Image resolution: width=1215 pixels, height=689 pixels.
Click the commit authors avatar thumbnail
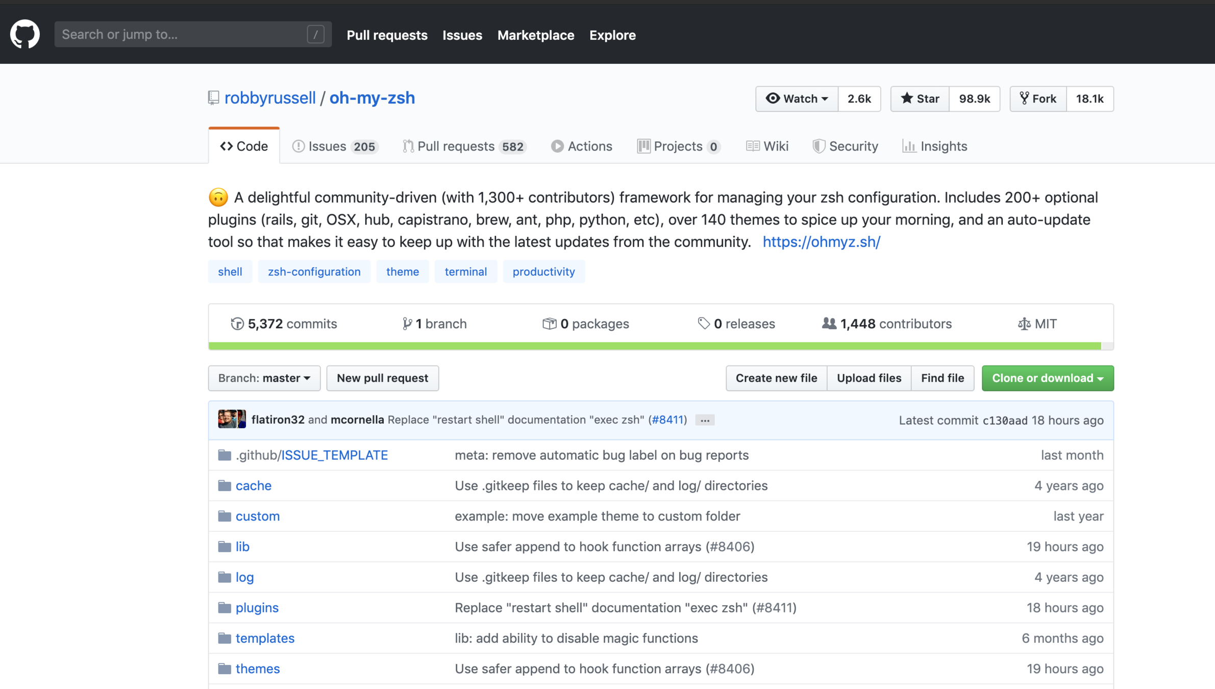coord(232,420)
